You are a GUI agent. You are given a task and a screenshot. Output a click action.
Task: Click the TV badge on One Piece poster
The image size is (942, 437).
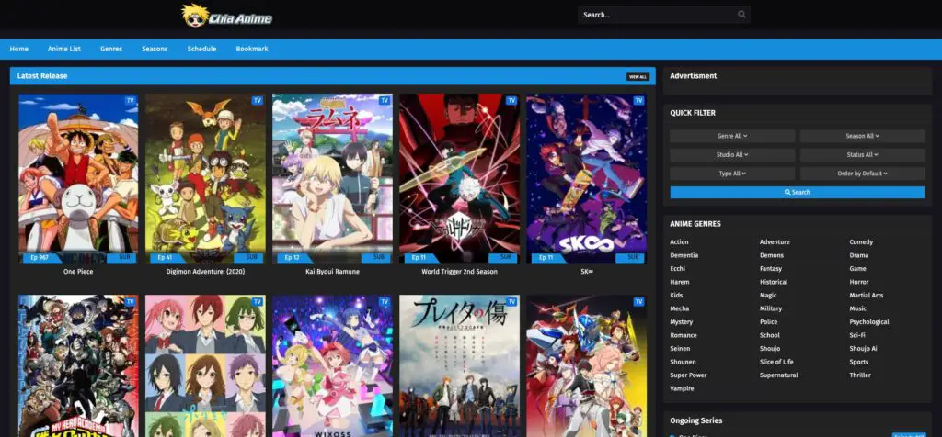[130, 101]
